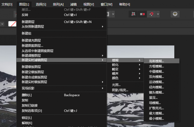Expand the 从快照新建图层 submenu
This screenshot has height=127, width=194.
coord(62,27)
